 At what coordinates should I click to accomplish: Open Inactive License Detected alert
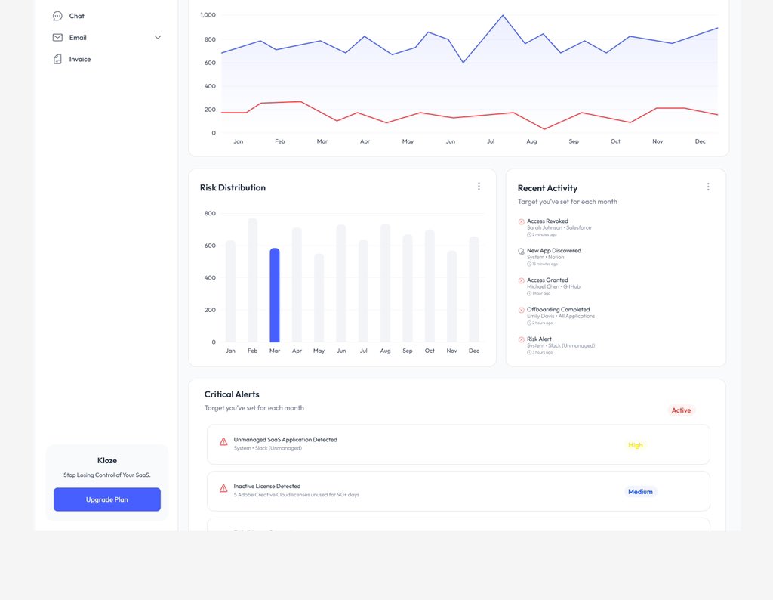(458, 491)
